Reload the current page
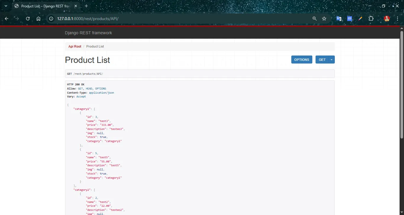The width and height of the screenshot is (404, 215). (x=28, y=18)
